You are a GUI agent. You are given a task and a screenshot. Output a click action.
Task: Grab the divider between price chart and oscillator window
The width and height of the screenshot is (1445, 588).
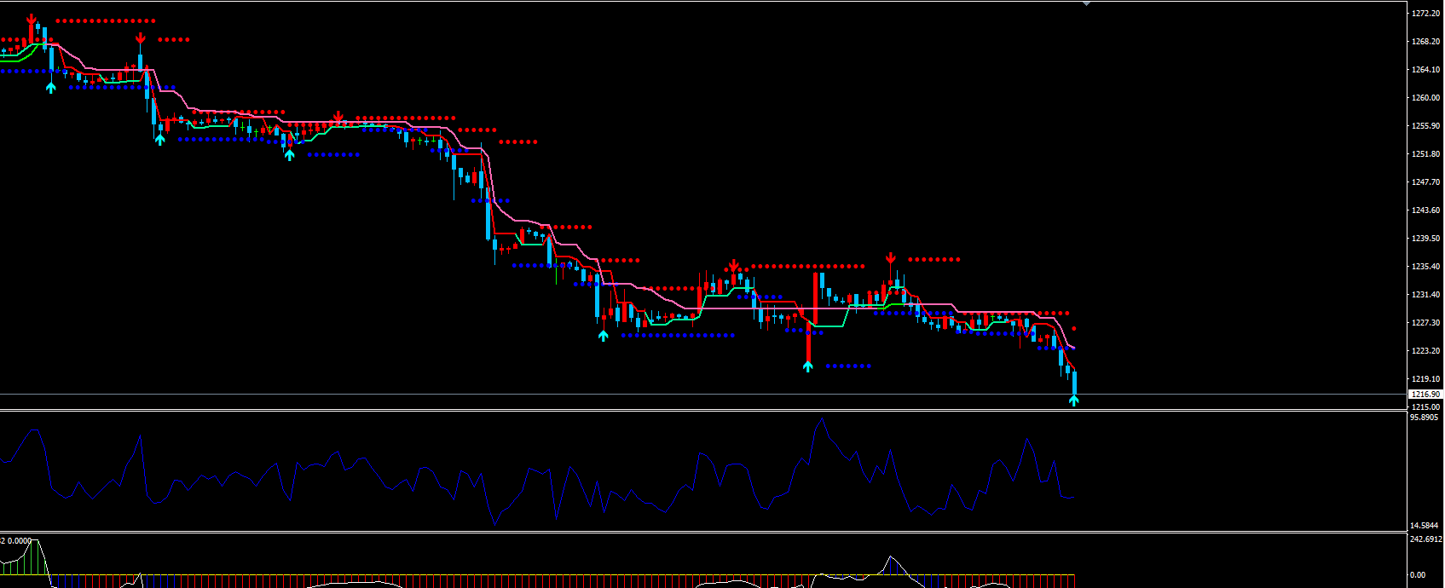(x=682, y=411)
